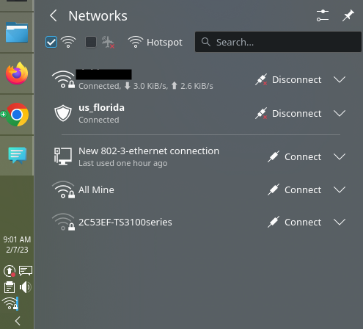Image resolution: width=363 pixels, height=329 pixels.
Task: Expand details for All Mine network
Action: click(340, 189)
